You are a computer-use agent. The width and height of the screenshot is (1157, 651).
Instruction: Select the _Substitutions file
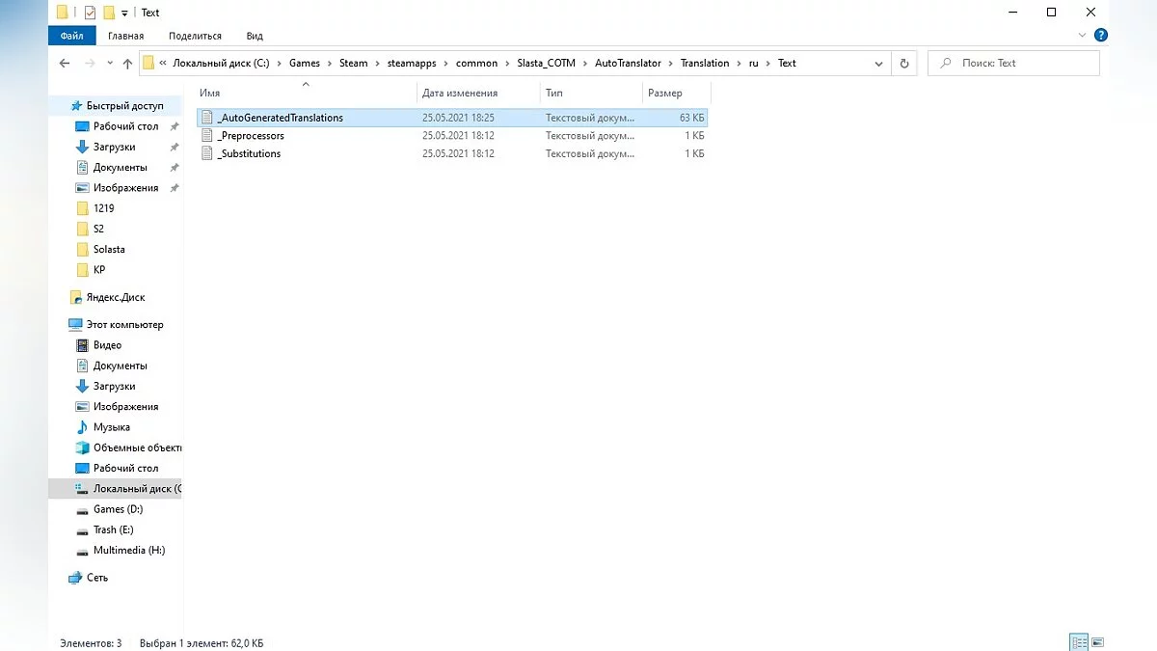point(452,153)
